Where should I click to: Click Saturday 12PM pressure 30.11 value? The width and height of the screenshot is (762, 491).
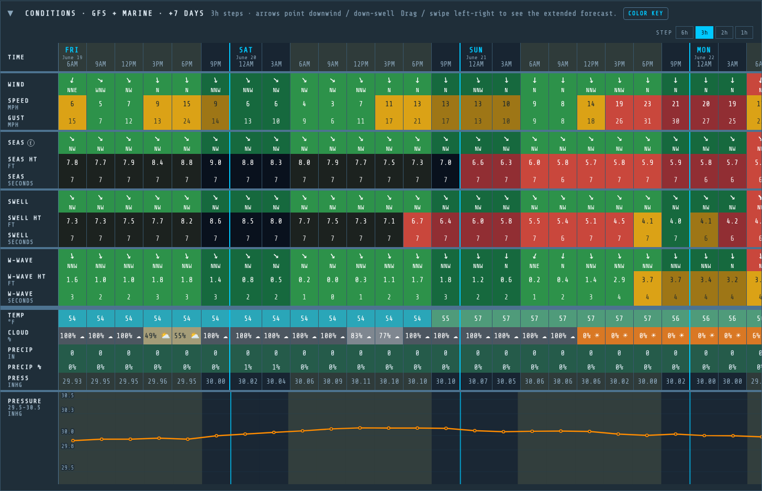[x=361, y=381]
